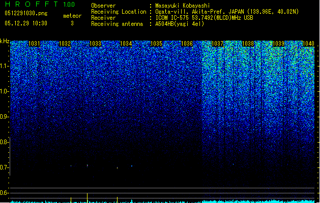Click the 1.1 kHz axis label
The height and width of the screenshot is (203, 320).
pyautogui.click(x=5, y=66)
